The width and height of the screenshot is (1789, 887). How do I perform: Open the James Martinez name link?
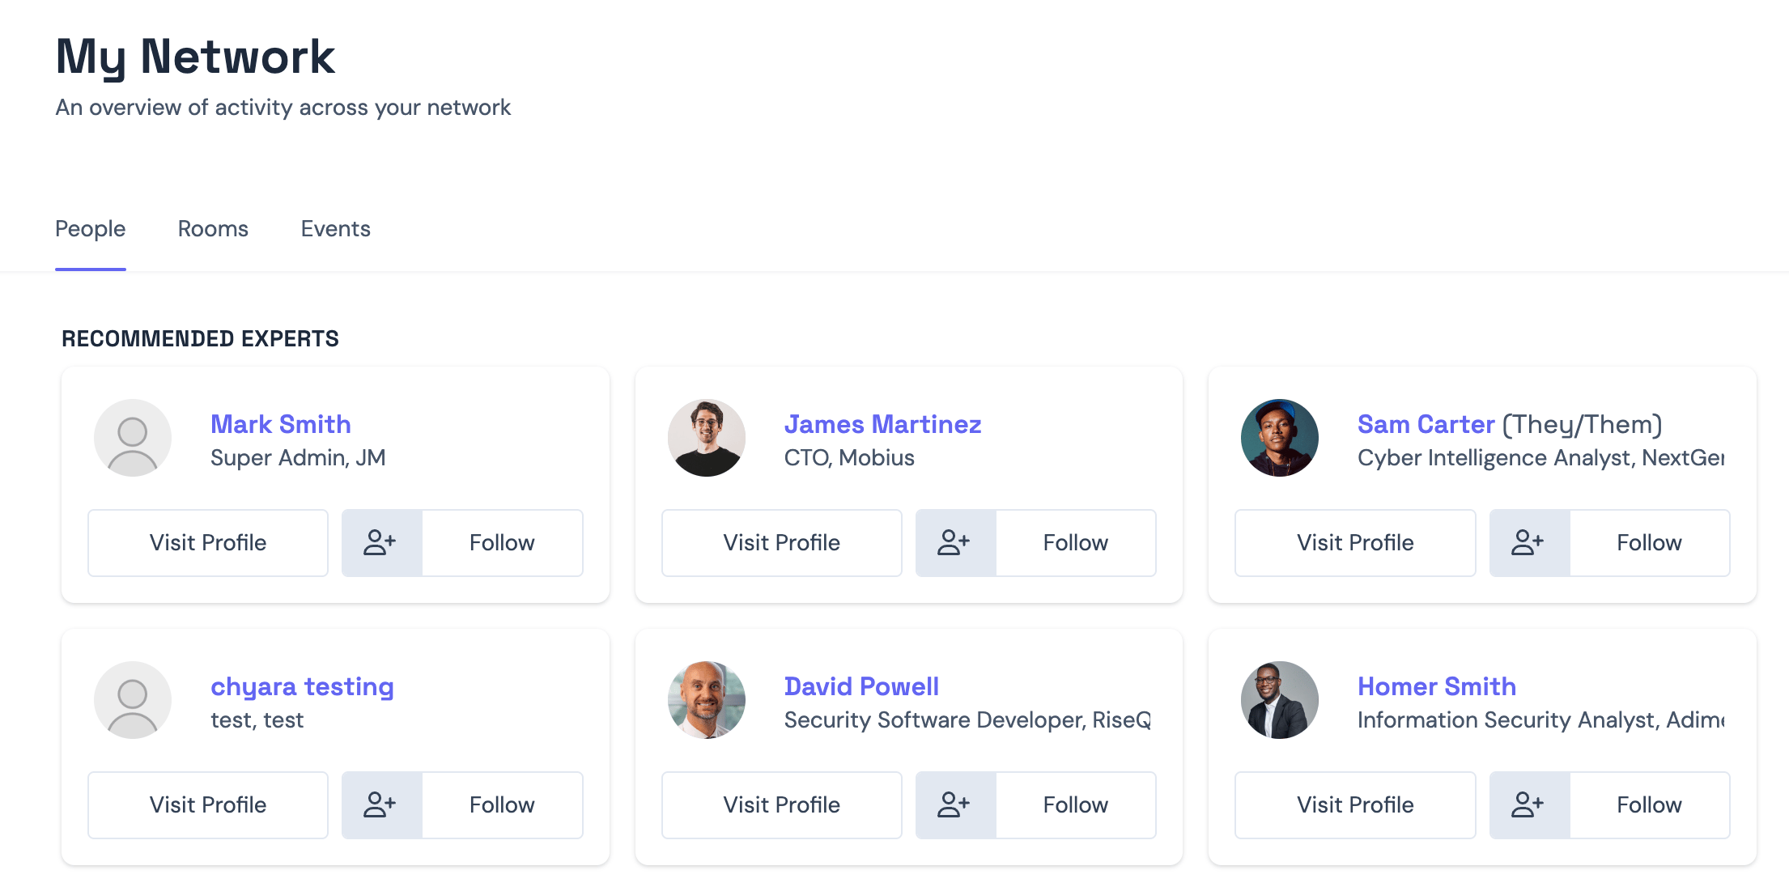(x=882, y=424)
